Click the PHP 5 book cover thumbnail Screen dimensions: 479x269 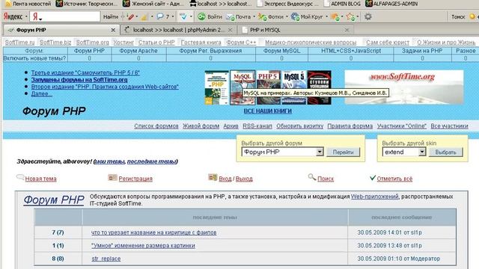(268, 87)
